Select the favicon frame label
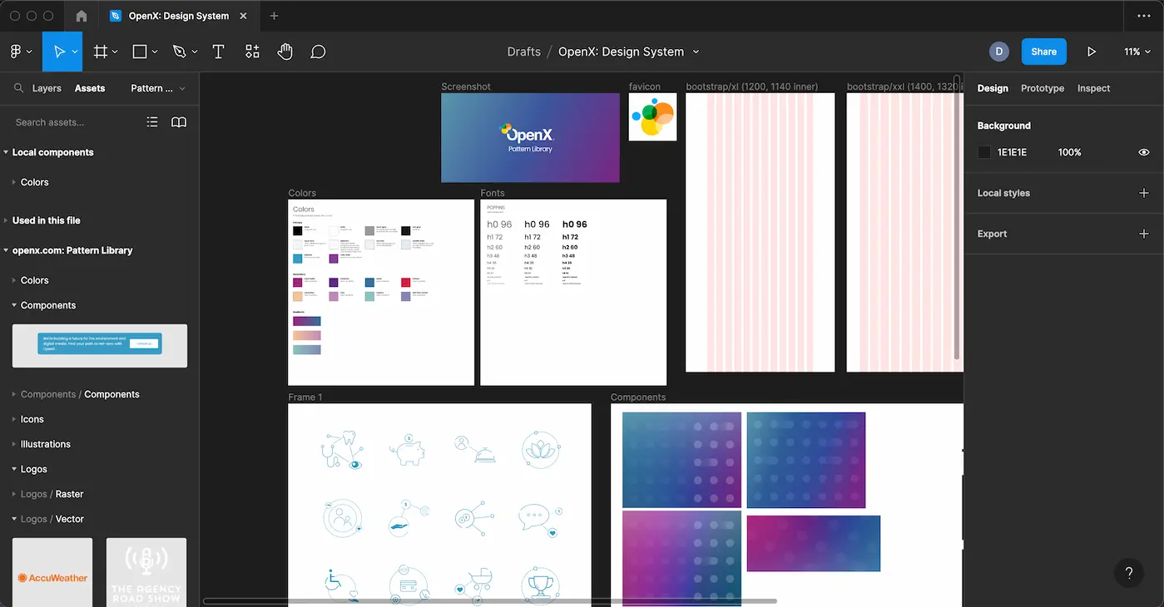Viewport: 1164px width, 607px height. point(645,86)
